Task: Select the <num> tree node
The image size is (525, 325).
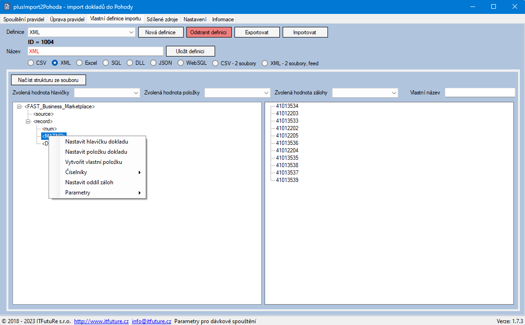Action: (x=49, y=129)
